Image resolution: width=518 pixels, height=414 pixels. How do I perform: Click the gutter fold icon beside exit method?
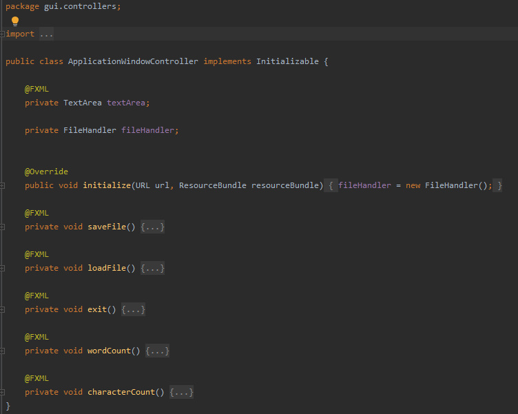coord(3,309)
